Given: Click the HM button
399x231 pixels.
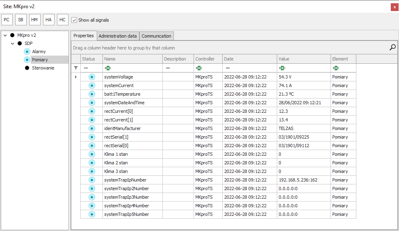Looking at the screenshot, I should pos(34,20).
